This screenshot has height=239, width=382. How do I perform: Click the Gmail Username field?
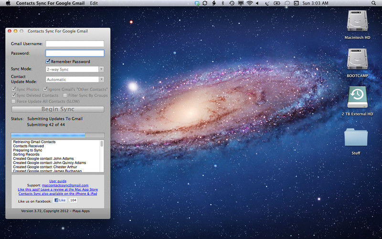click(x=75, y=43)
